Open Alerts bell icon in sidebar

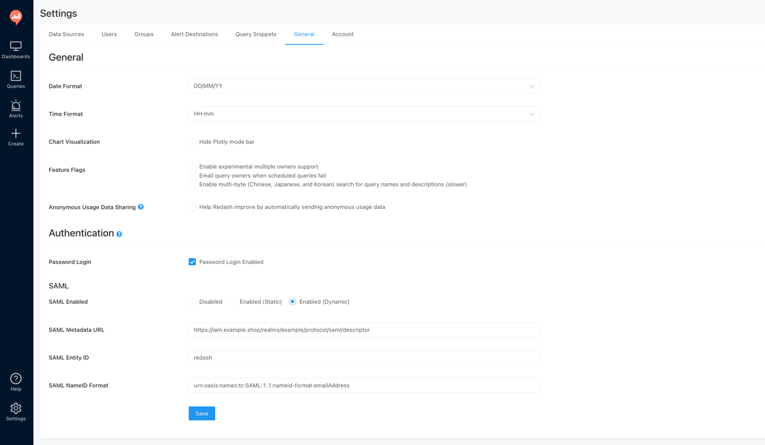(x=16, y=106)
